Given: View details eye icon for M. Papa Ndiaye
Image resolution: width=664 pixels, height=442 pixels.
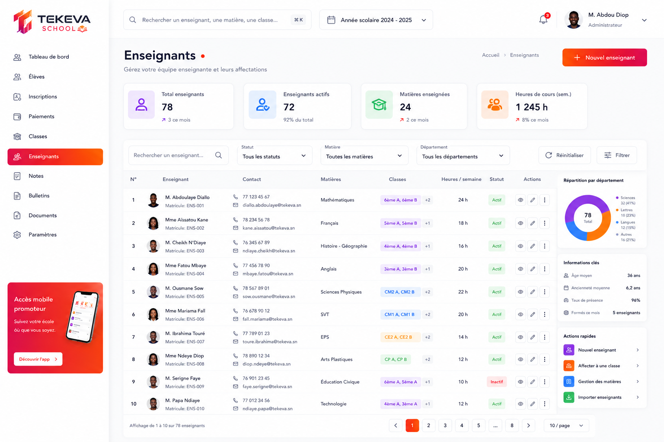Looking at the screenshot, I should pyautogui.click(x=520, y=404).
